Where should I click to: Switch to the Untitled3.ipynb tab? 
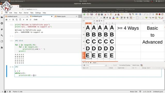[16, 17]
